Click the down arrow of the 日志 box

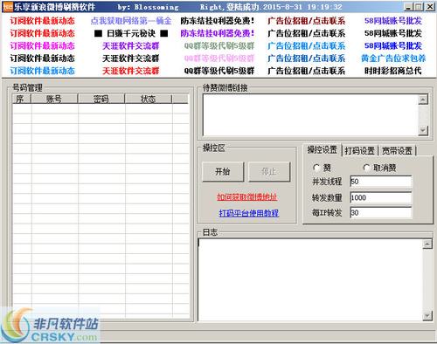427,315
